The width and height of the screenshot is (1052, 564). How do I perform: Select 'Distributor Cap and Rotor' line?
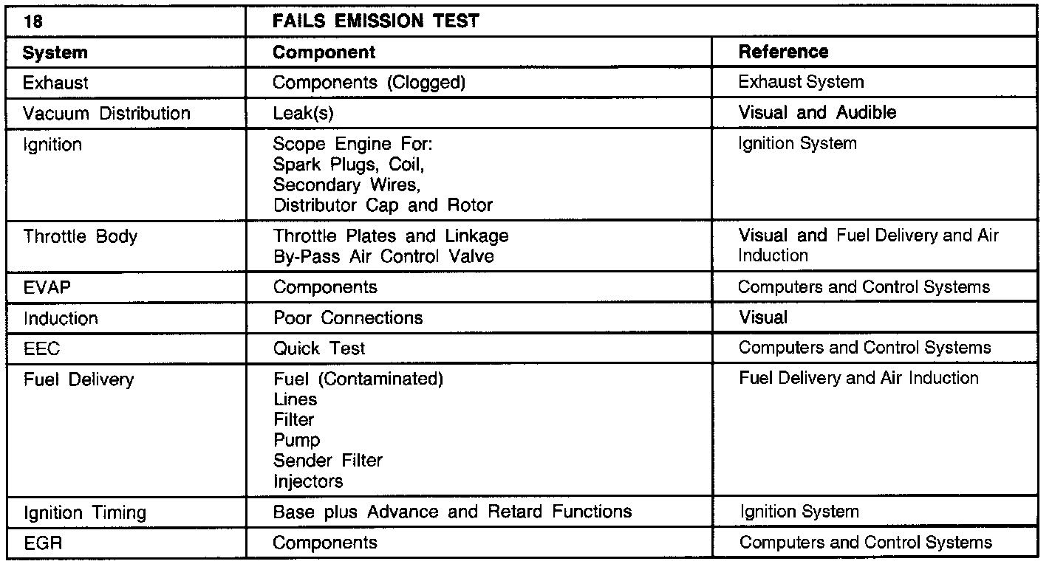pos(383,205)
